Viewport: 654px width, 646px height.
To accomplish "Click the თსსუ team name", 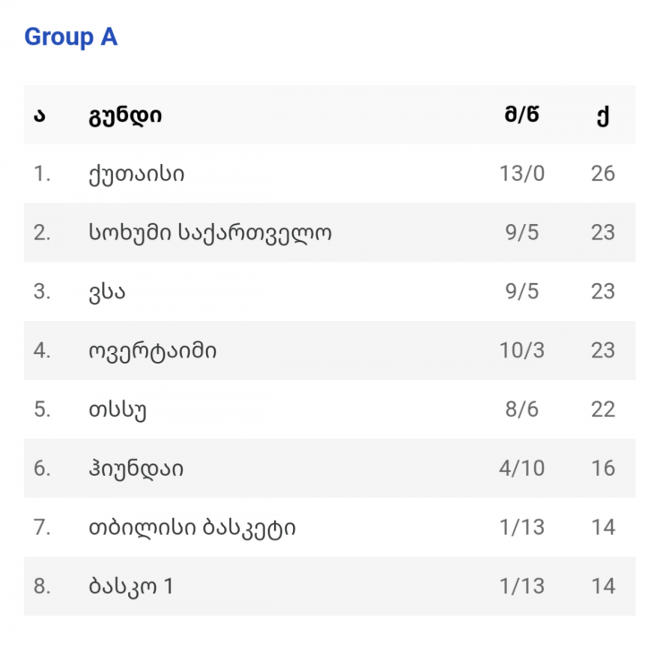I will pyautogui.click(x=117, y=409).
